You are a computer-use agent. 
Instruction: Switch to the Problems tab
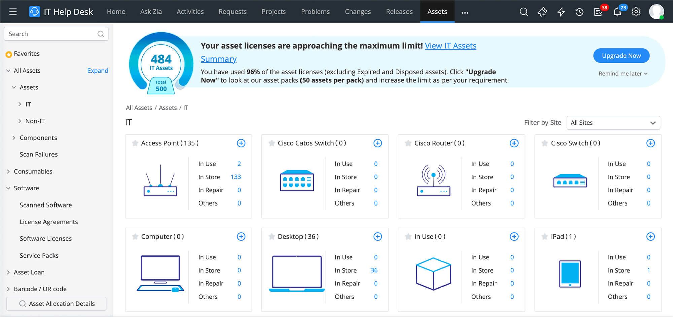click(x=315, y=12)
